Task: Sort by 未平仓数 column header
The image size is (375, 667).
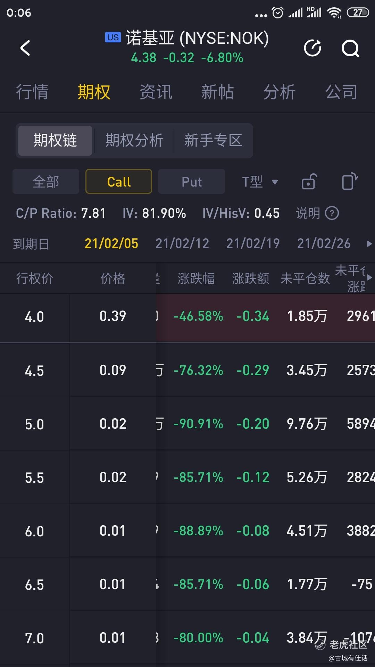Action: tap(305, 278)
